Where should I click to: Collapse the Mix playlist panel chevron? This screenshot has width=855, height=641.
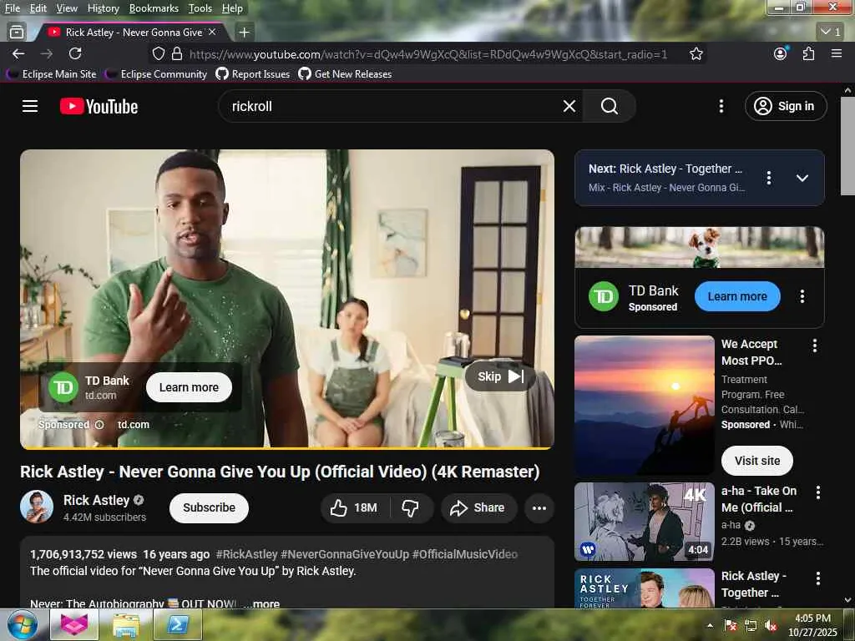click(x=802, y=178)
